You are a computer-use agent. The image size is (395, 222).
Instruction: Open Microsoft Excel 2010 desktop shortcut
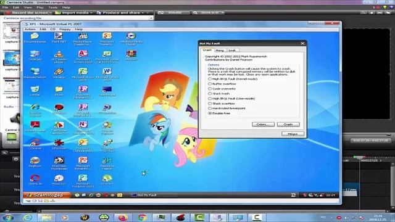tap(83, 75)
